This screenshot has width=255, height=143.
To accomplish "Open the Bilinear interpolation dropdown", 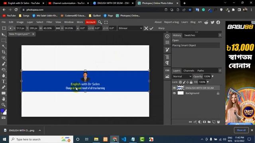I will (x=130, y=28).
